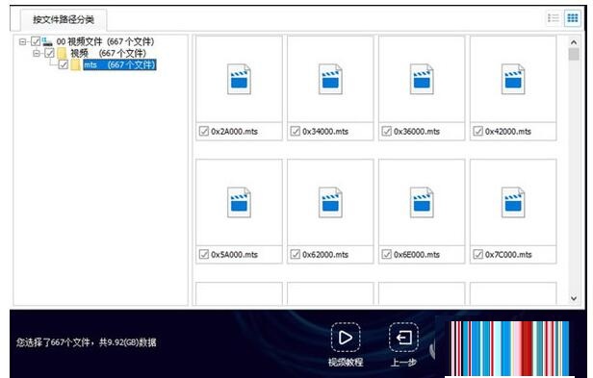The width and height of the screenshot is (593, 378).
Task: Uncheck the 0x2A000.mts checkbox
Action: pos(204,131)
